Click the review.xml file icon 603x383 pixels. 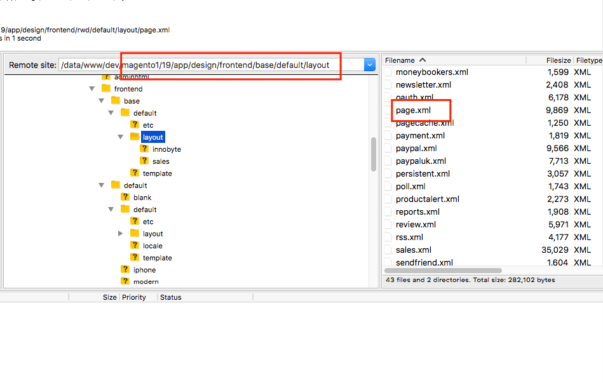point(388,224)
